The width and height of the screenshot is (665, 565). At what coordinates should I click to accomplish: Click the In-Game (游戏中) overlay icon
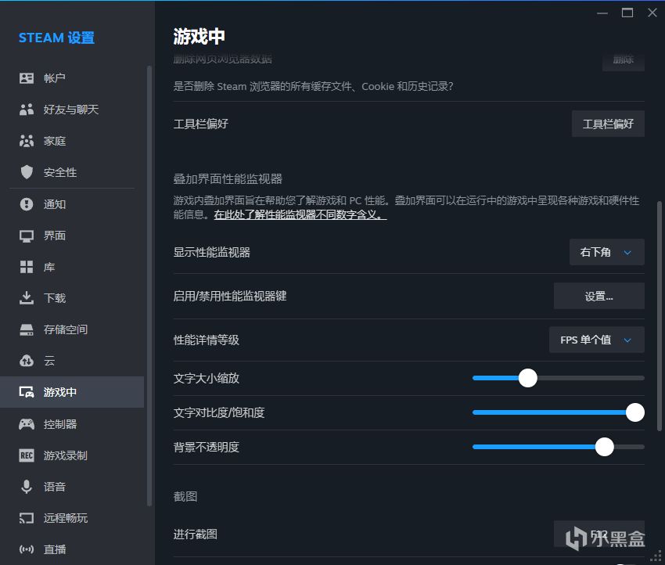(x=27, y=392)
